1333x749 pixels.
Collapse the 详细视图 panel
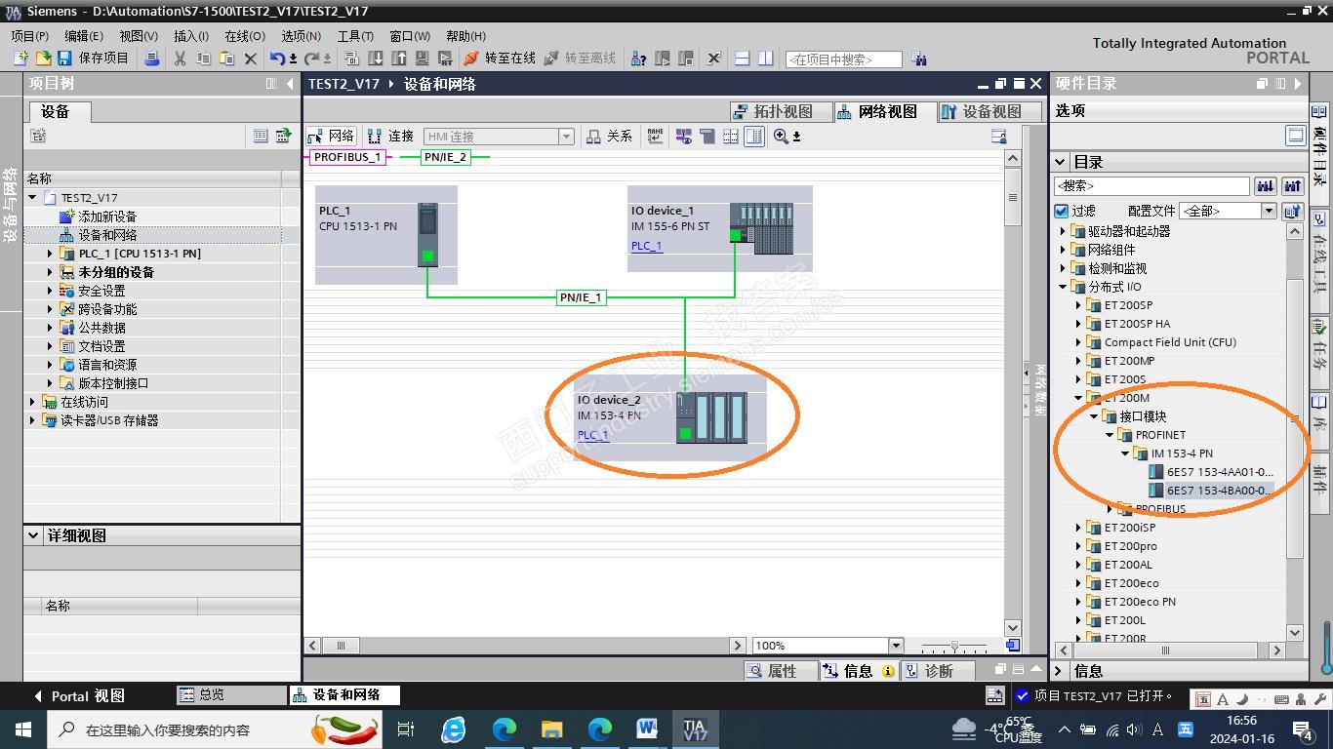pyautogui.click(x=34, y=535)
